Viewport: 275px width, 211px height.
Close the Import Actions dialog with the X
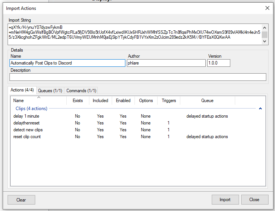pyautogui.click(x=267, y=8)
